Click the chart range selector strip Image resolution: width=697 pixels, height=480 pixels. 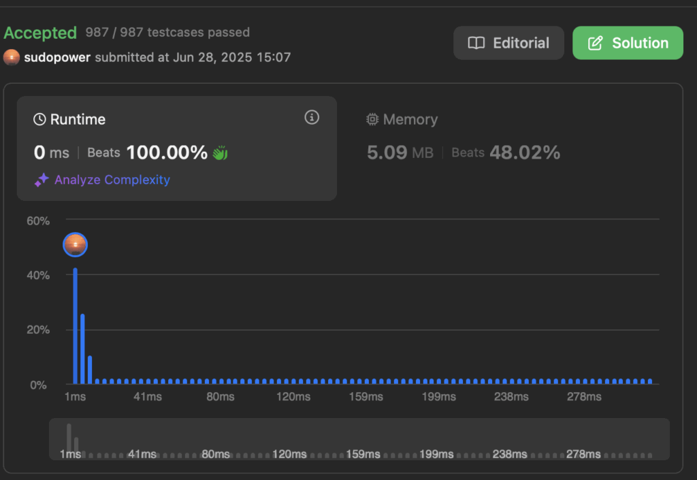click(x=359, y=439)
